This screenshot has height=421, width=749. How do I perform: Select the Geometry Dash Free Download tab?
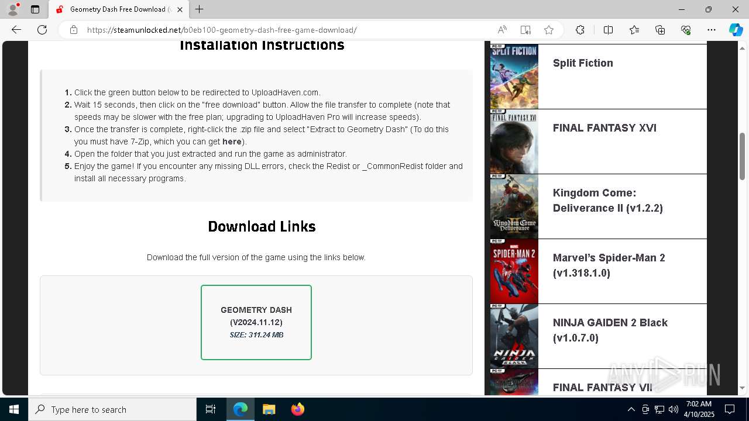pyautogui.click(x=119, y=9)
